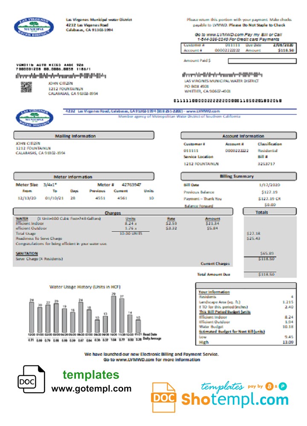307x426 pixels.
Task: Select the Classification value Residential
Action: click(268, 150)
